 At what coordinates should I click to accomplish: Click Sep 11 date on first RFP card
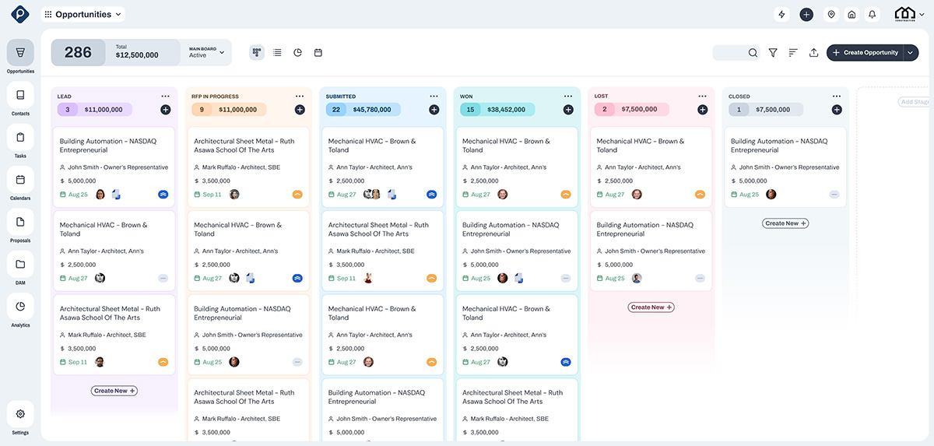coord(208,195)
